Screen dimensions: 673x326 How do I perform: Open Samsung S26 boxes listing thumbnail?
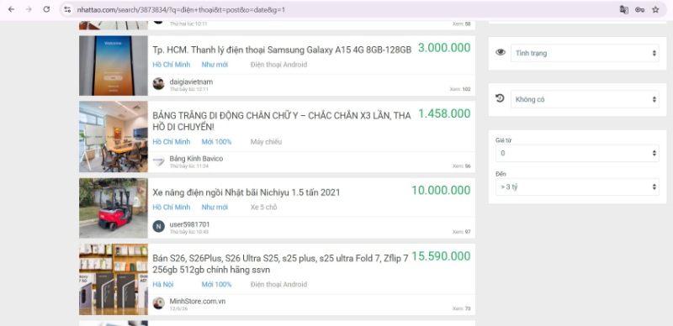point(114,279)
